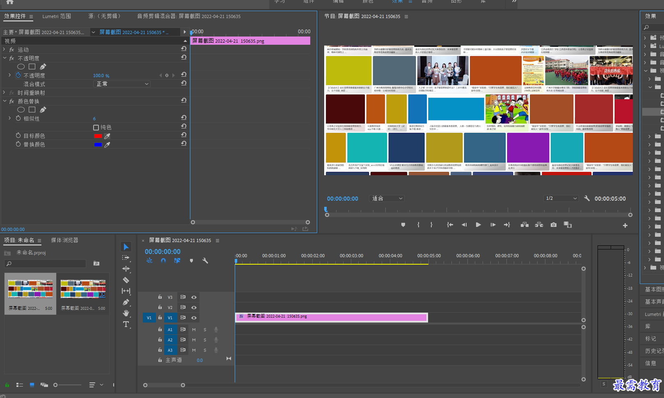
Task: Add a marker in Program monitor
Action: pyautogui.click(x=403, y=225)
